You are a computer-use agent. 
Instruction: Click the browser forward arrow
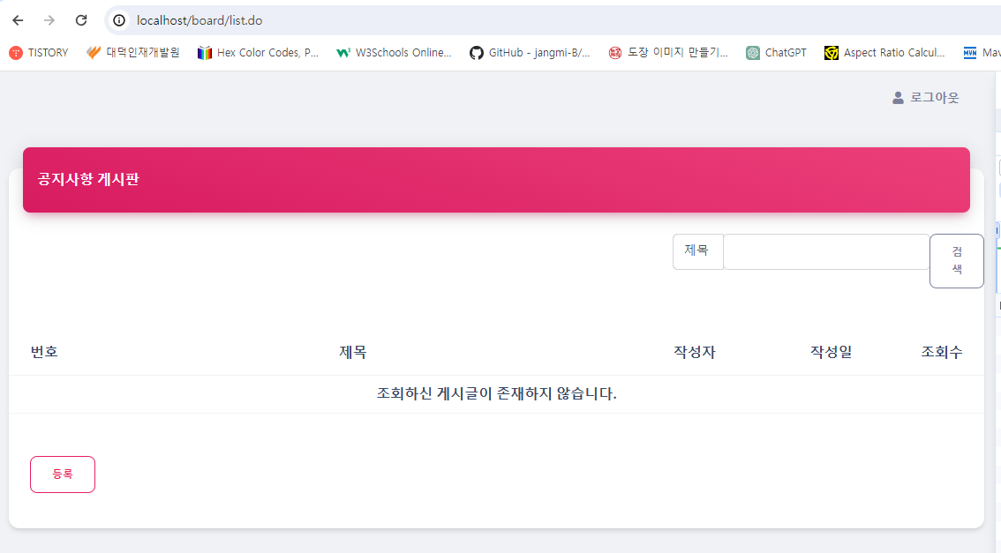(49, 20)
